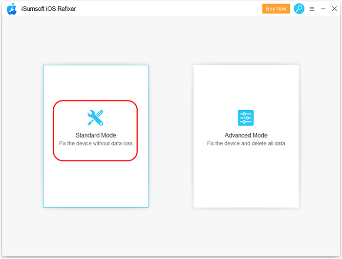Minimize the iOS Refixer window
This screenshot has width=342, height=259.
(323, 9)
